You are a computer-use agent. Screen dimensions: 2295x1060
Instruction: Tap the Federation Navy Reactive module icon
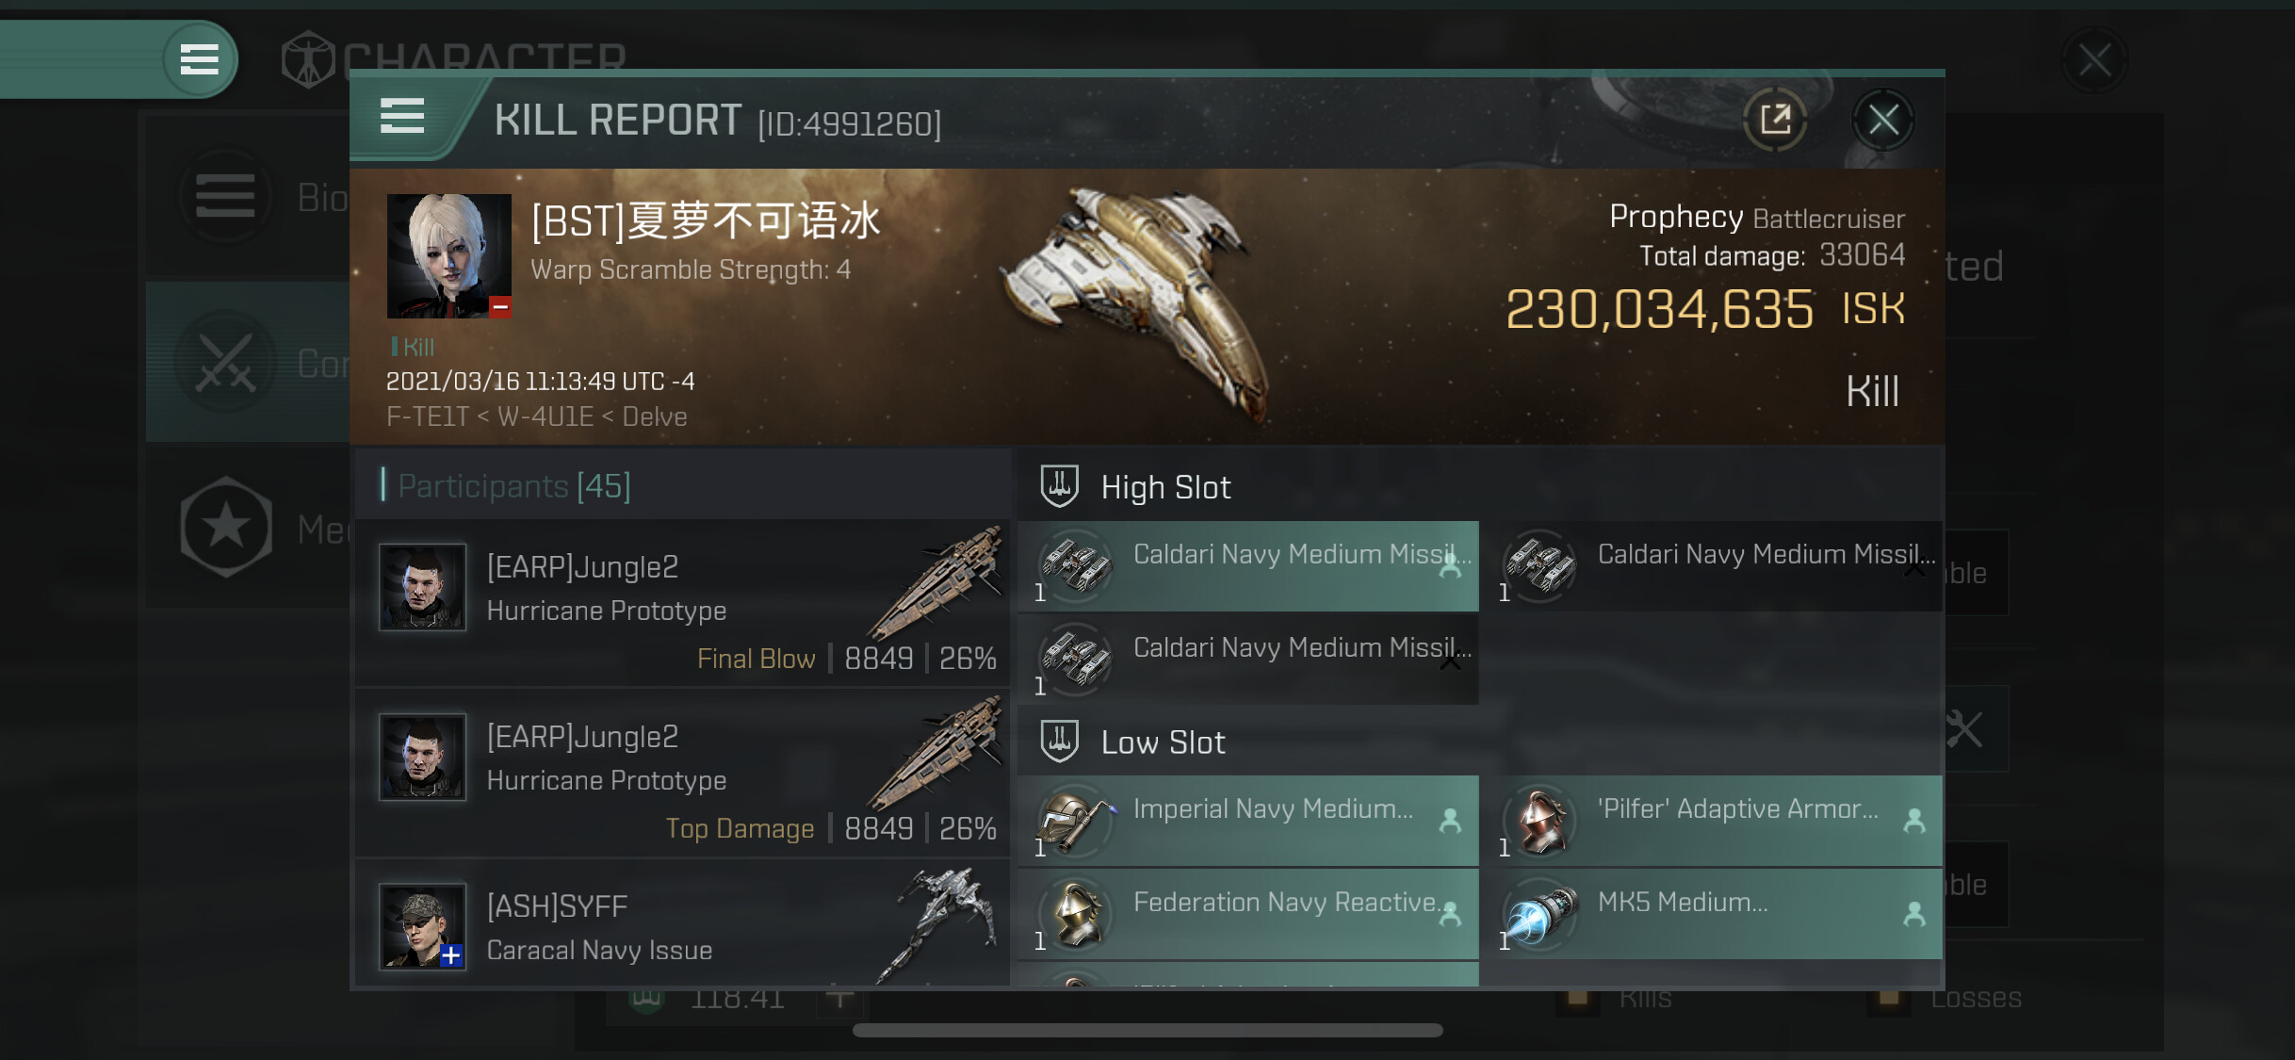click(1075, 914)
